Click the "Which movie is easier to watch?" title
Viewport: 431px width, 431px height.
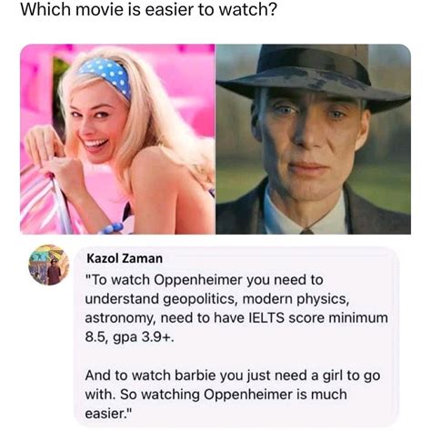coord(148,10)
